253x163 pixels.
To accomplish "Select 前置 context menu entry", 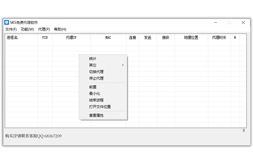I will [93, 87].
